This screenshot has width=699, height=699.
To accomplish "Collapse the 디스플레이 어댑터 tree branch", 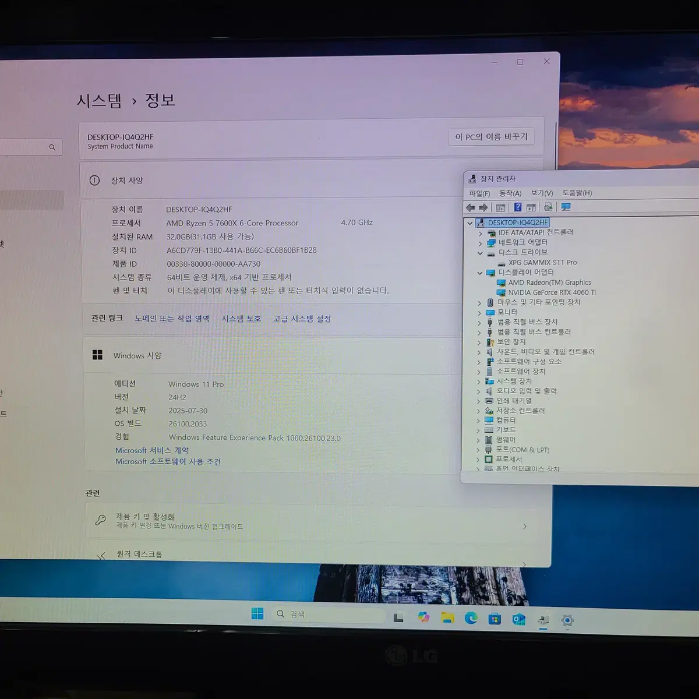I will click(480, 272).
